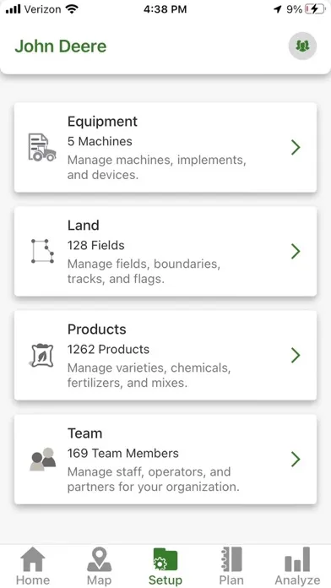Tap the two-person Team icon
The image size is (331, 588).
pyautogui.click(x=43, y=459)
